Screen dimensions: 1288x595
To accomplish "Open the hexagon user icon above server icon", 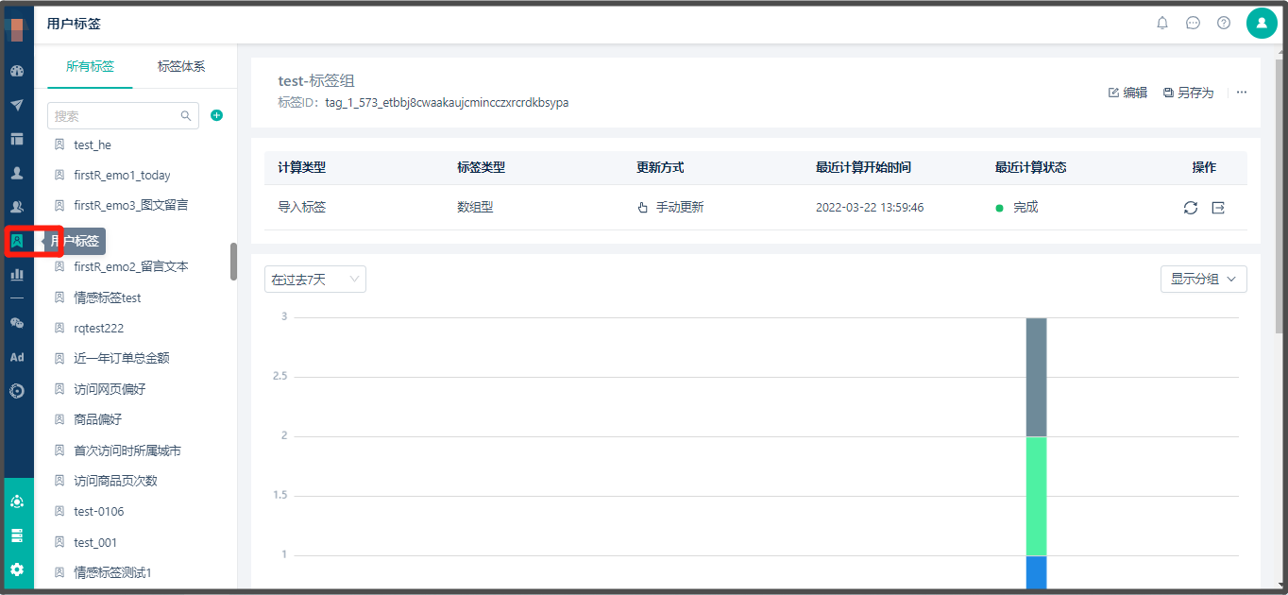I will pos(17,501).
